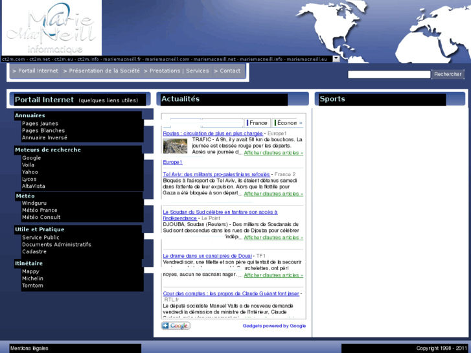The image size is (471, 353).
Task: Click the Rechercher button
Action: [448, 74]
